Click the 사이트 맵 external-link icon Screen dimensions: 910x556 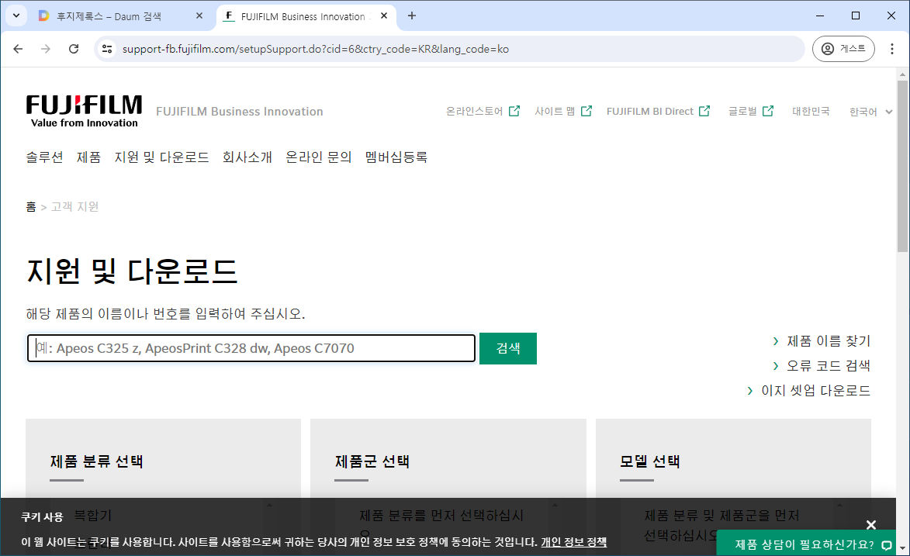(x=586, y=111)
